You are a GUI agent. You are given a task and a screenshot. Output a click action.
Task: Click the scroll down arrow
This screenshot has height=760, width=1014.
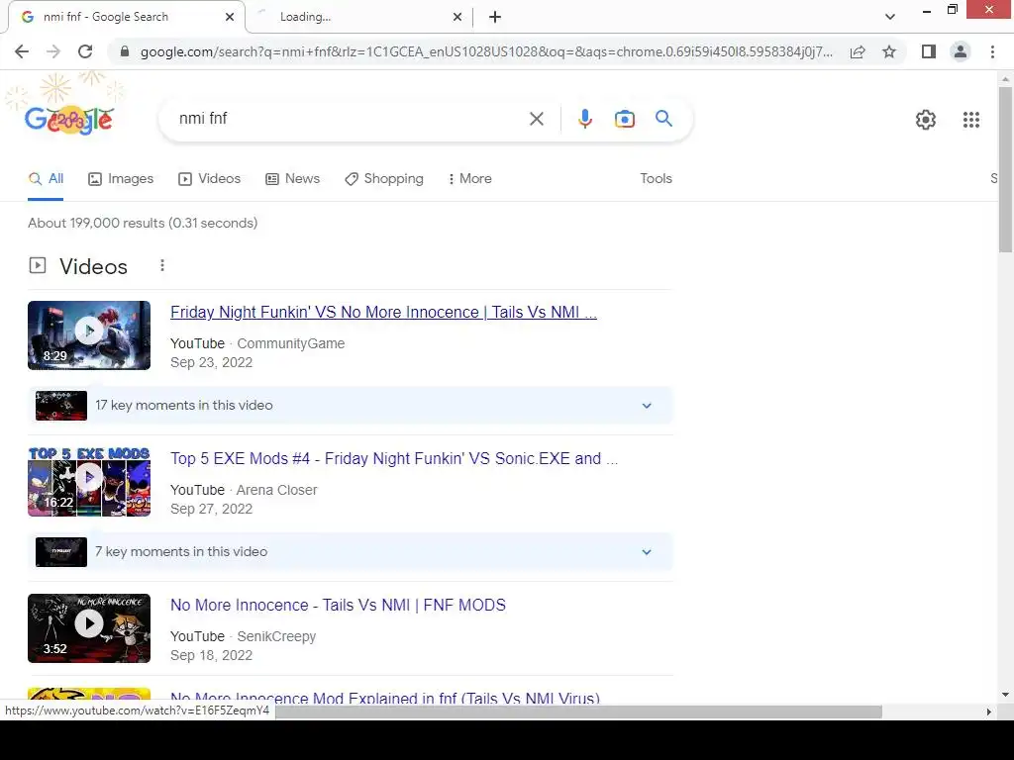click(1005, 695)
